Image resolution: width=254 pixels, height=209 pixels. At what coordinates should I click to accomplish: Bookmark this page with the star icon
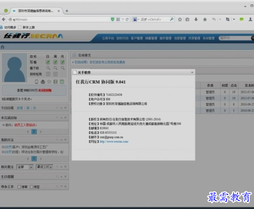pyautogui.click(x=180, y=20)
